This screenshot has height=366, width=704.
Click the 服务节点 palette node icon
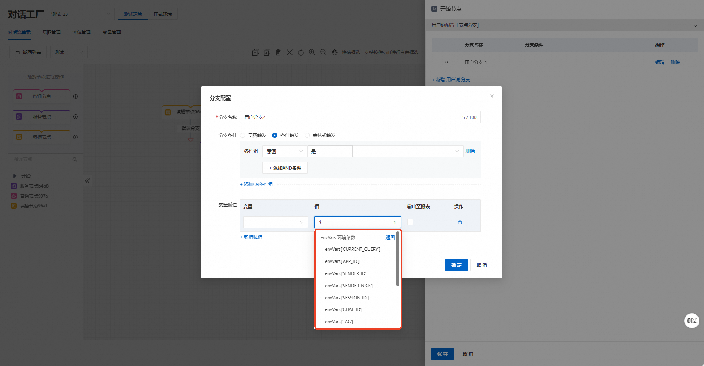[19, 117]
